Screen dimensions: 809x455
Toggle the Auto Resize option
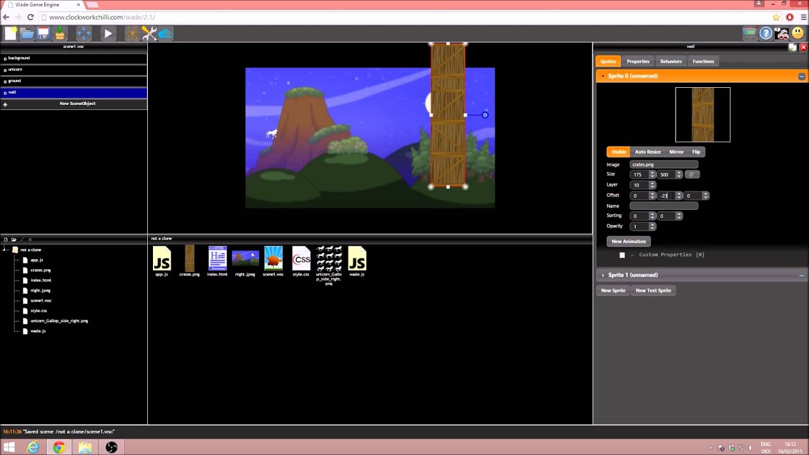point(648,152)
